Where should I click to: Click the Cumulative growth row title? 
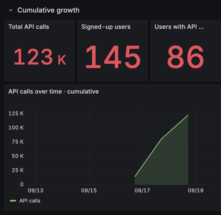48,10
